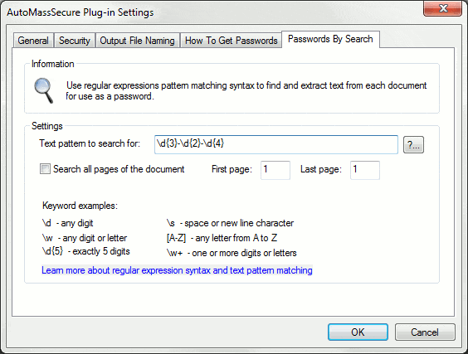Focus the First page number field
Viewport: 468px width, 354px height.
pos(275,170)
